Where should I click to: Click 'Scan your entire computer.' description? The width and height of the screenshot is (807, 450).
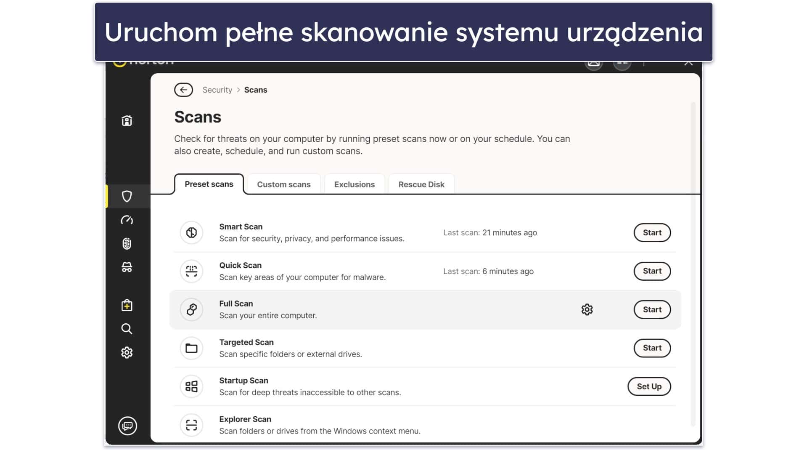point(268,315)
